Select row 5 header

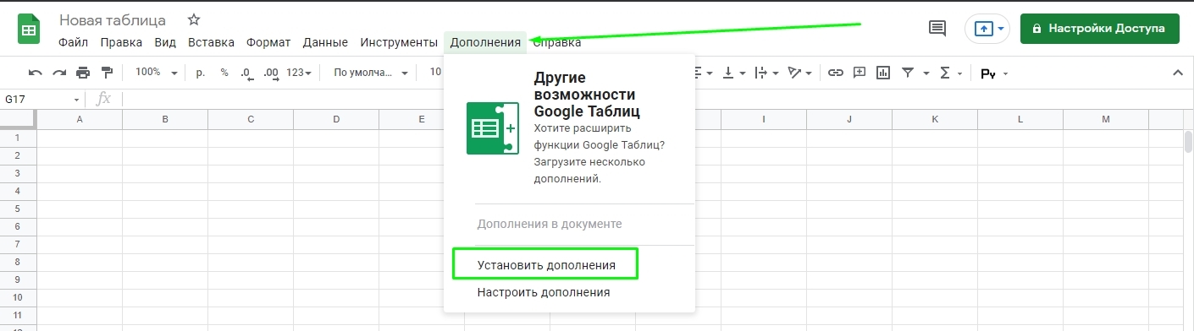click(18, 209)
